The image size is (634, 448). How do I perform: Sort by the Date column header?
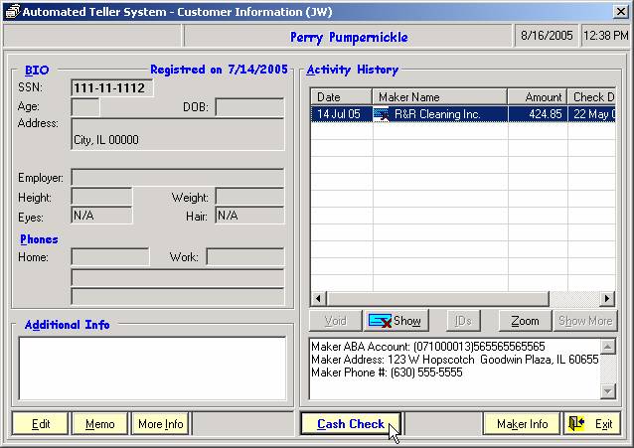pos(341,97)
